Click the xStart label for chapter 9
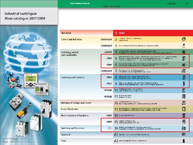The height and width of the screenshot is (145, 193). tap(109, 84)
